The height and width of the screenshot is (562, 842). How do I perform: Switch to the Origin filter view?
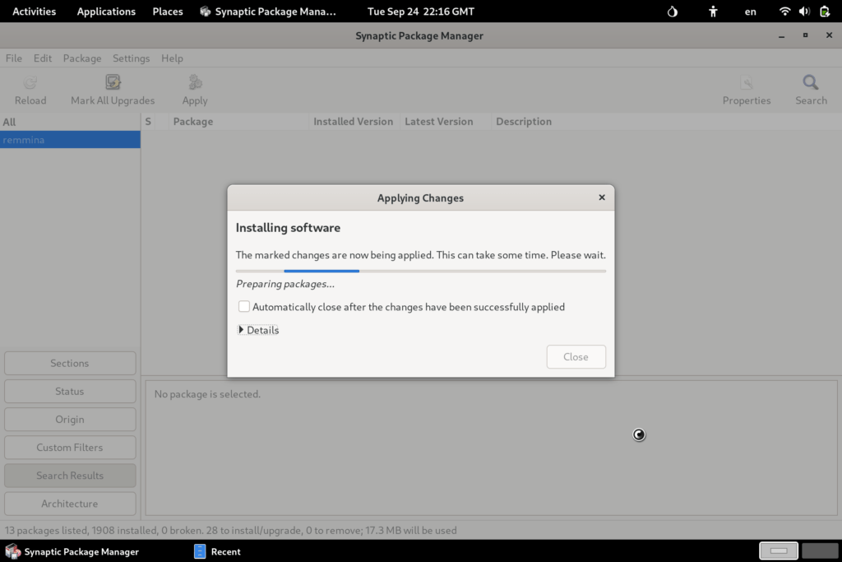70,419
